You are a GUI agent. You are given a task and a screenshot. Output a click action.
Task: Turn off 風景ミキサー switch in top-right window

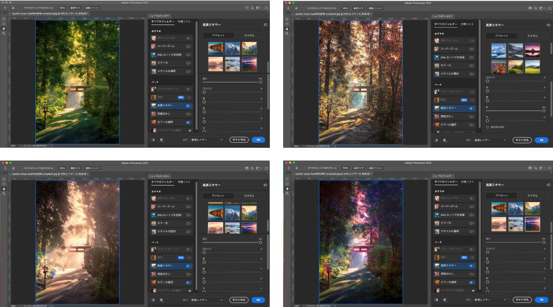point(472,108)
